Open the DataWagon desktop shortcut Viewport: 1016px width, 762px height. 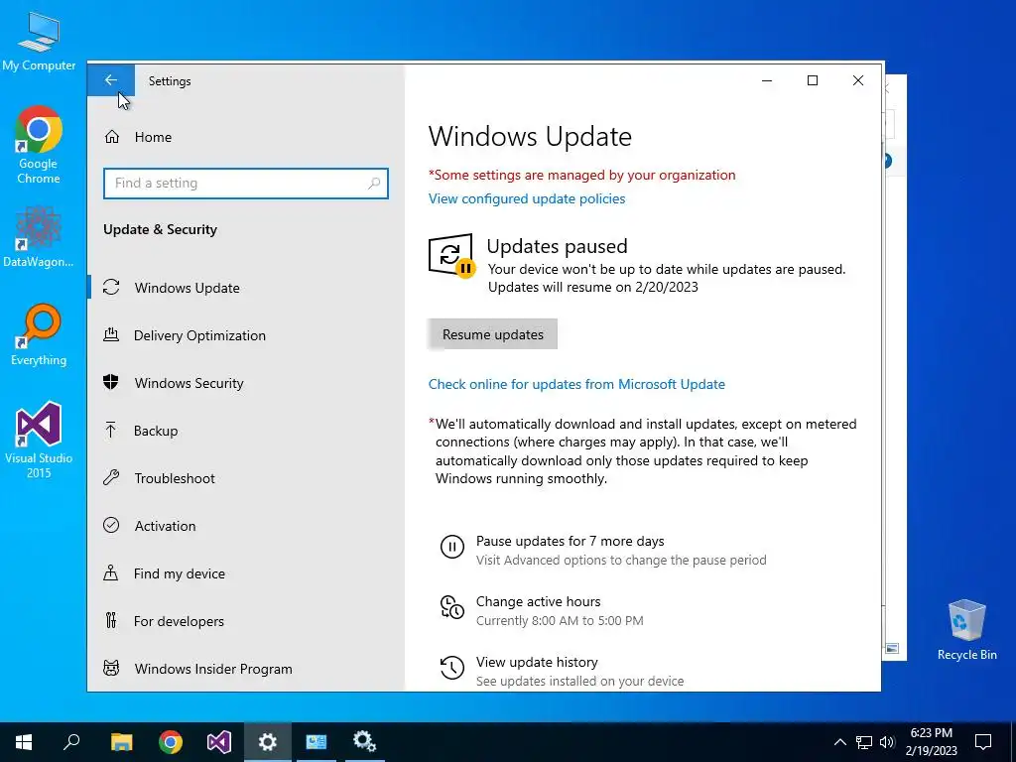(39, 237)
